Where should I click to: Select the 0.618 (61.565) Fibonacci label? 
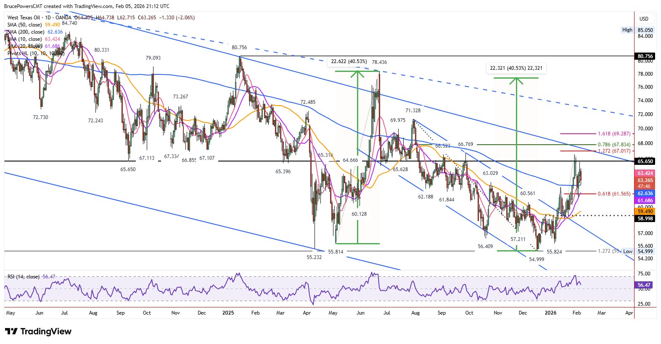614,194
